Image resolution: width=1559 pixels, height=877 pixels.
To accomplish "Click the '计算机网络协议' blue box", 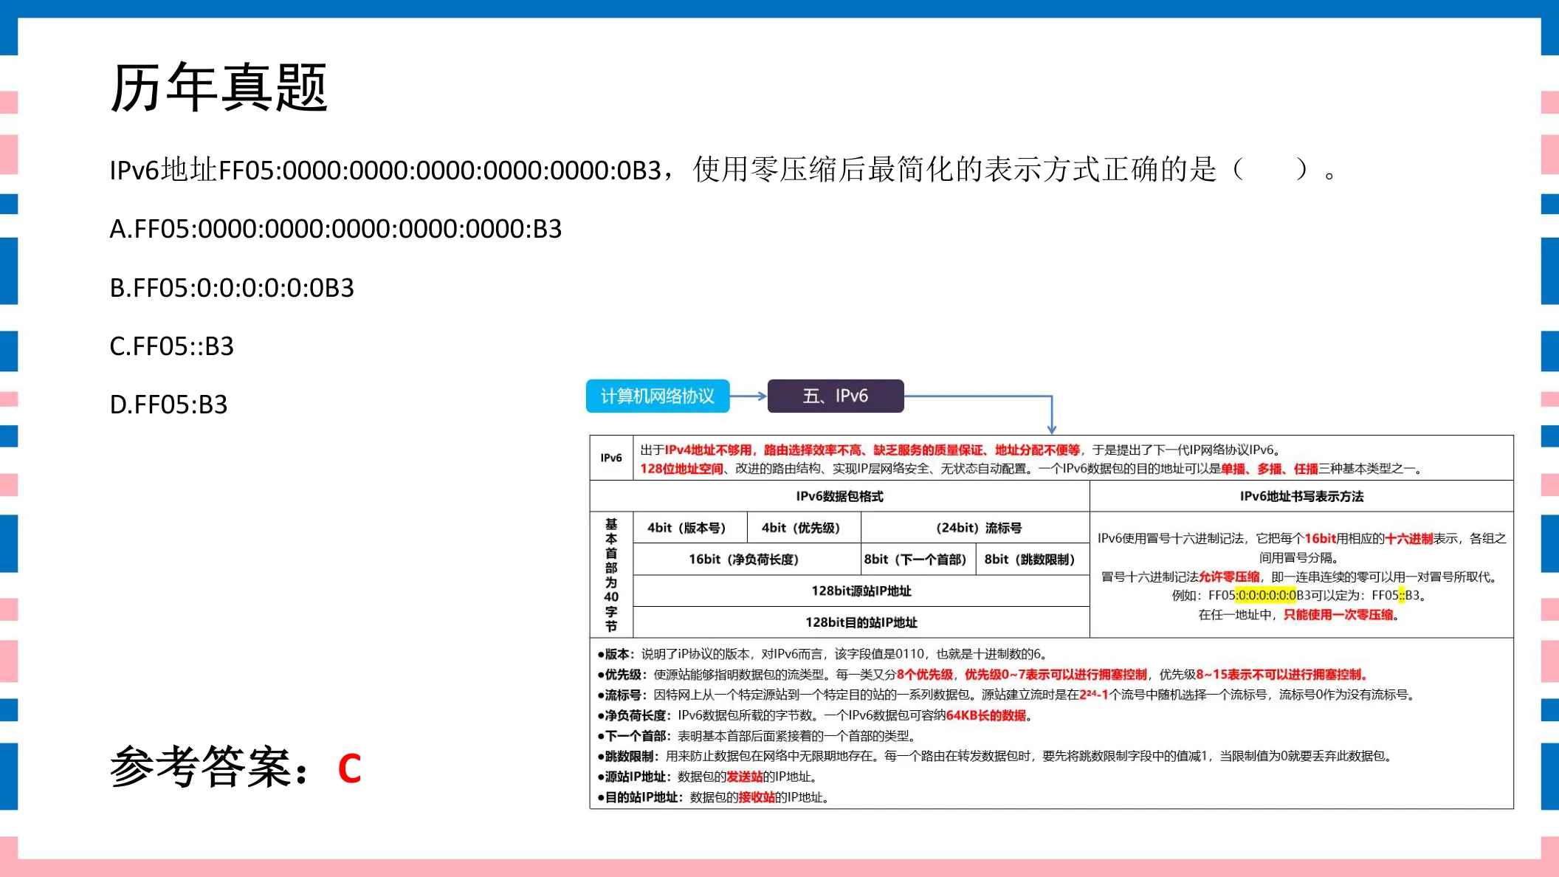I will coord(658,396).
